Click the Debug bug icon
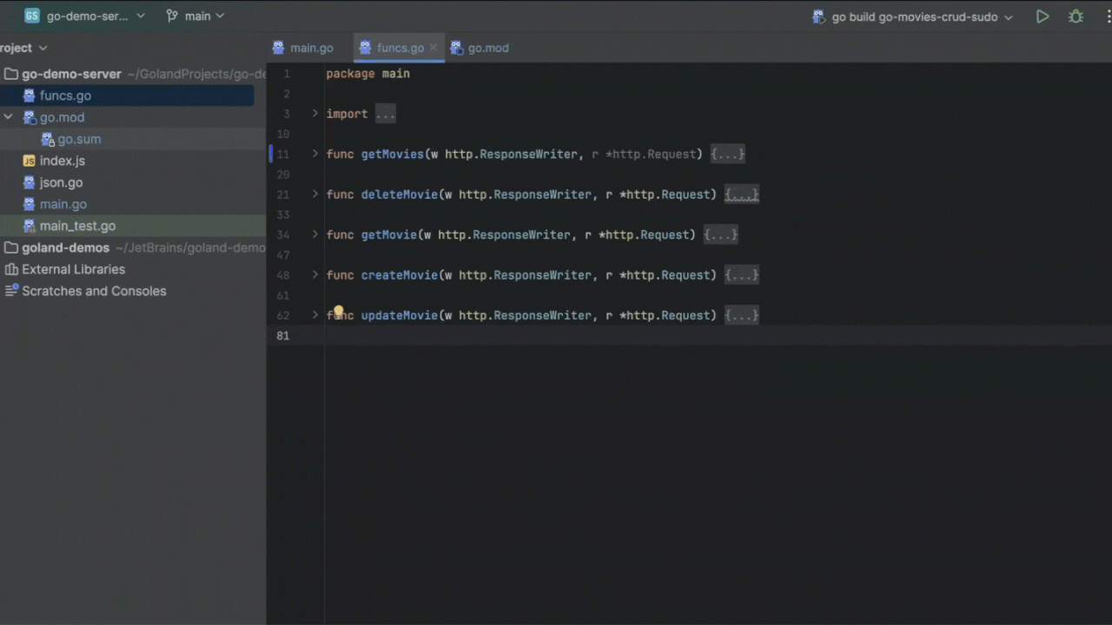The image size is (1112, 625). tap(1076, 16)
